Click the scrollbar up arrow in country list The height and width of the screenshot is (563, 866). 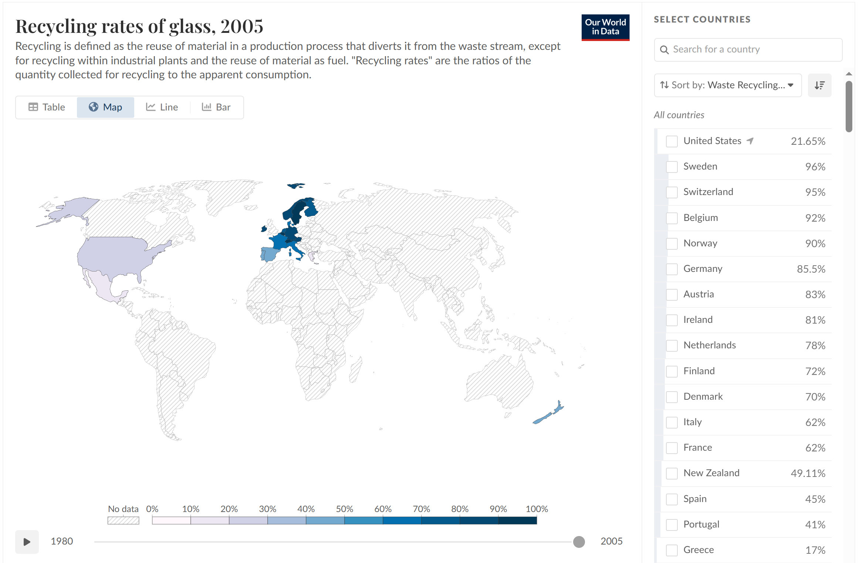click(849, 74)
